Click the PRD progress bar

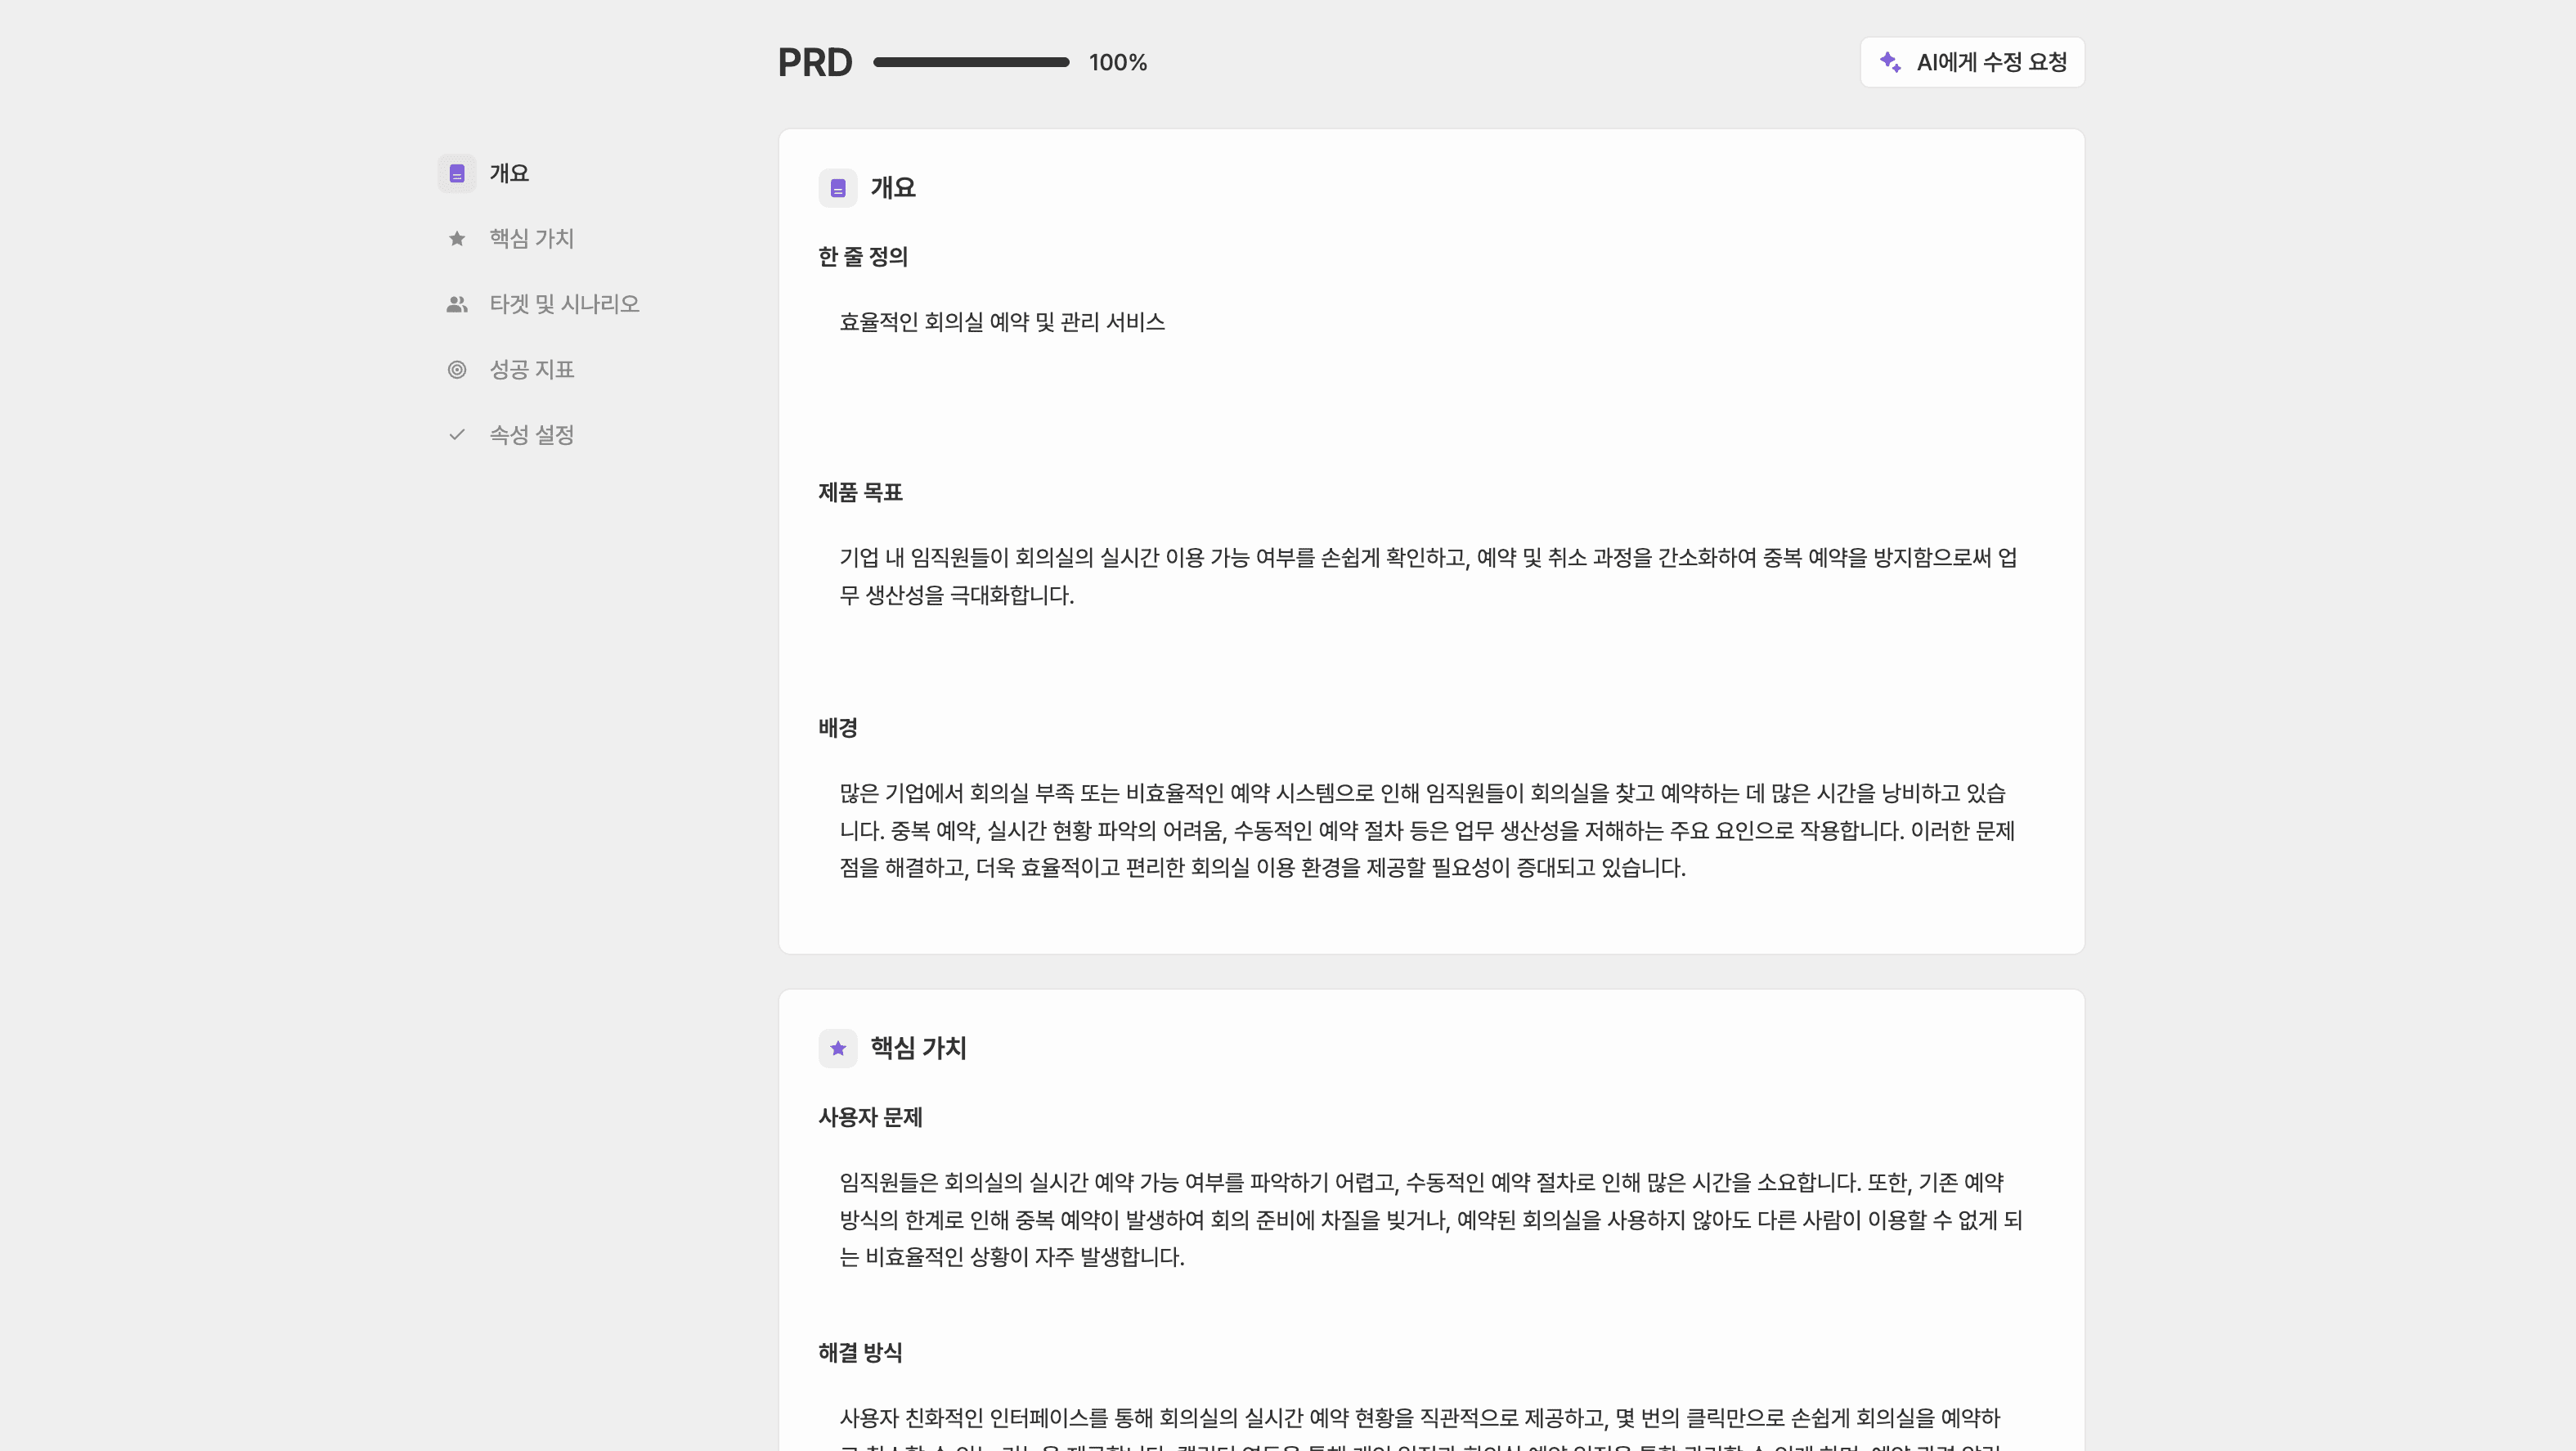point(971,62)
